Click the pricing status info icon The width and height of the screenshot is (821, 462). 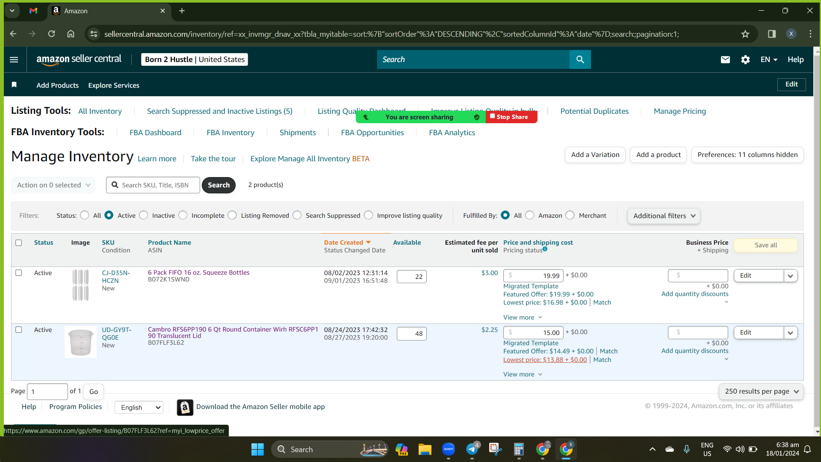point(545,249)
